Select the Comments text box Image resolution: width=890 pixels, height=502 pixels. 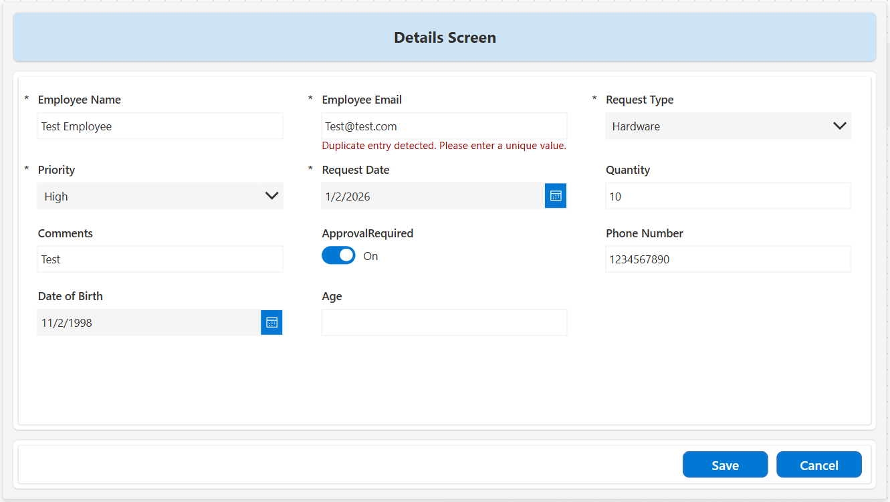160,259
